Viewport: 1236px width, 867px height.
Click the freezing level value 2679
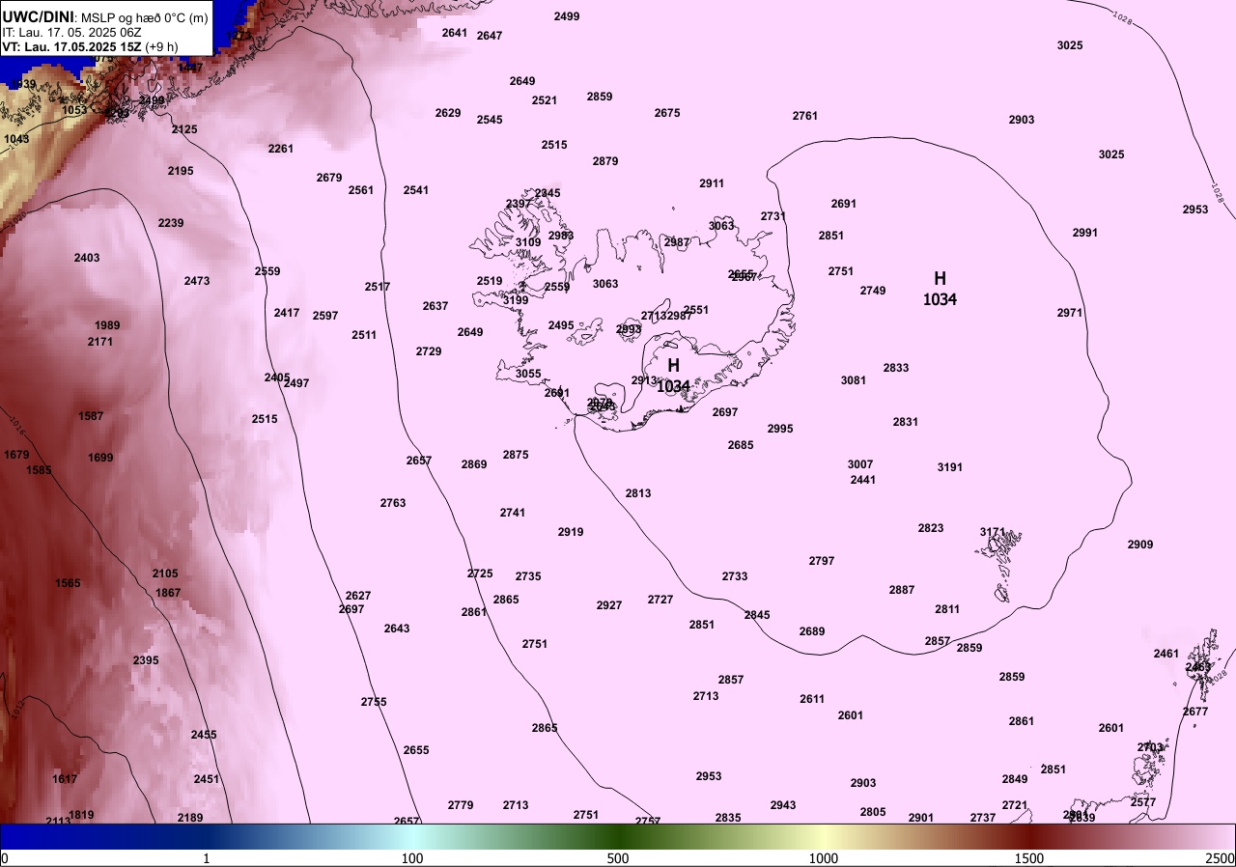coord(329,178)
